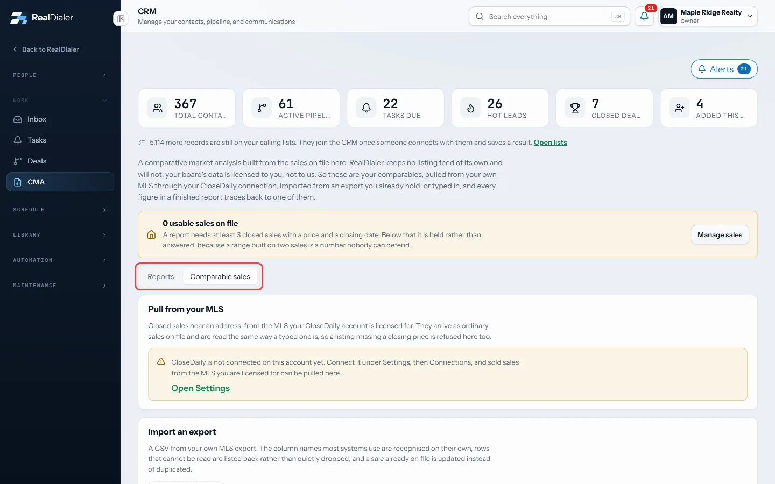Viewport: 775px width, 484px height.
Task: Expand the Schedule section
Action: (x=60, y=210)
